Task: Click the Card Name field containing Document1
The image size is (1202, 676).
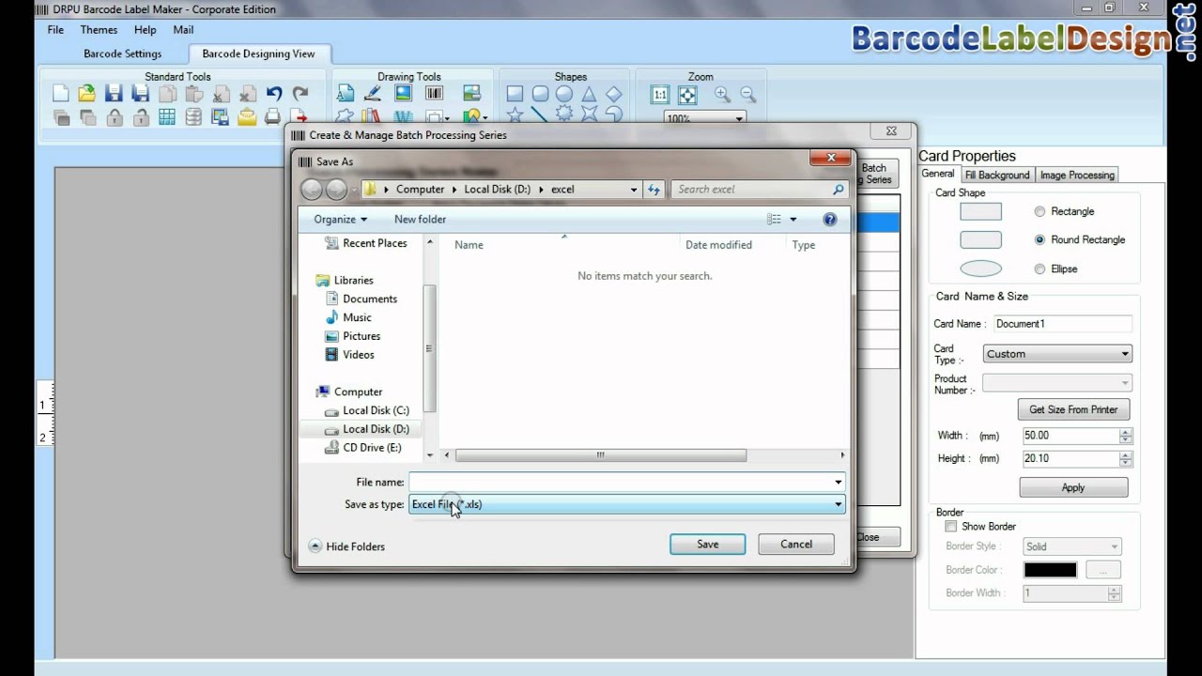Action: coord(1062,324)
